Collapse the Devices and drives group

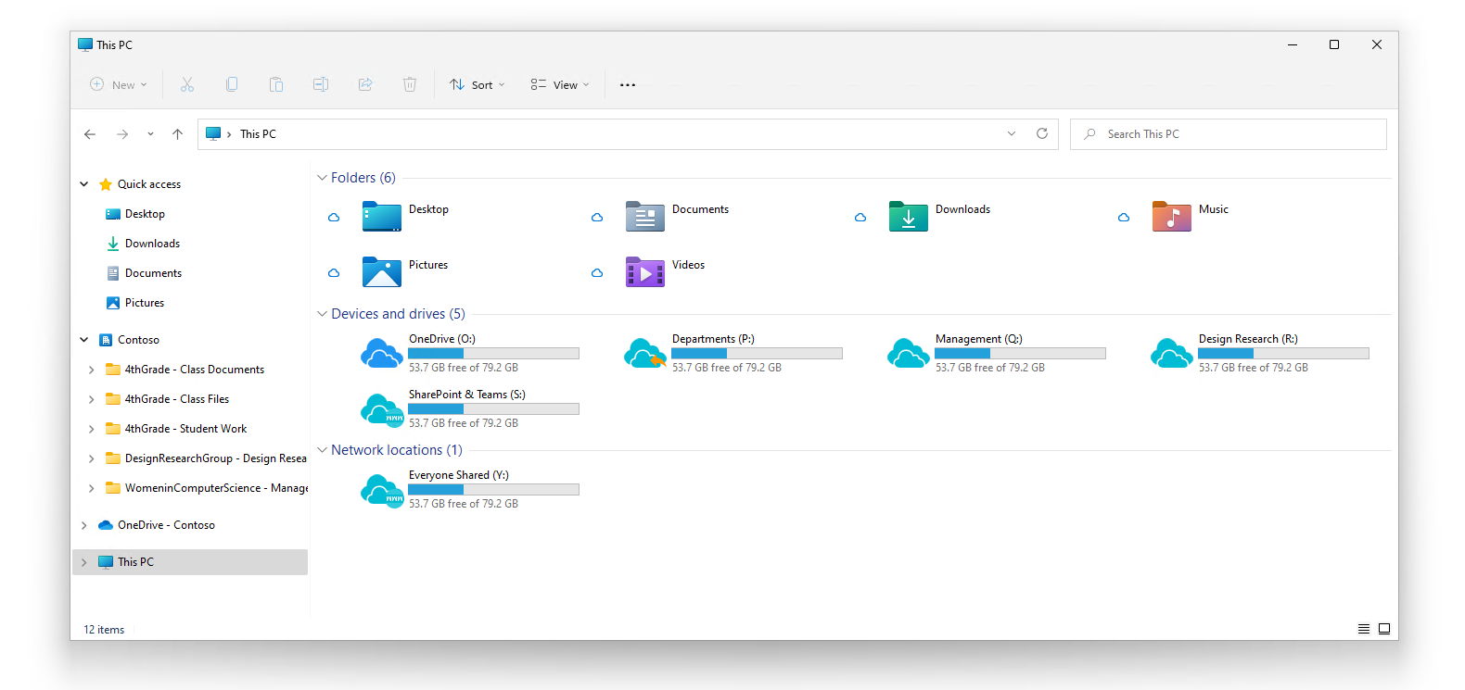[322, 314]
